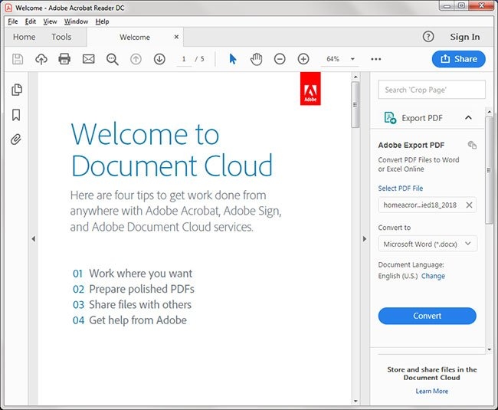Collapse the Export PDF section
Image resolution: width=498 pixels, height=410 pixels.
[x=469, y=118]
